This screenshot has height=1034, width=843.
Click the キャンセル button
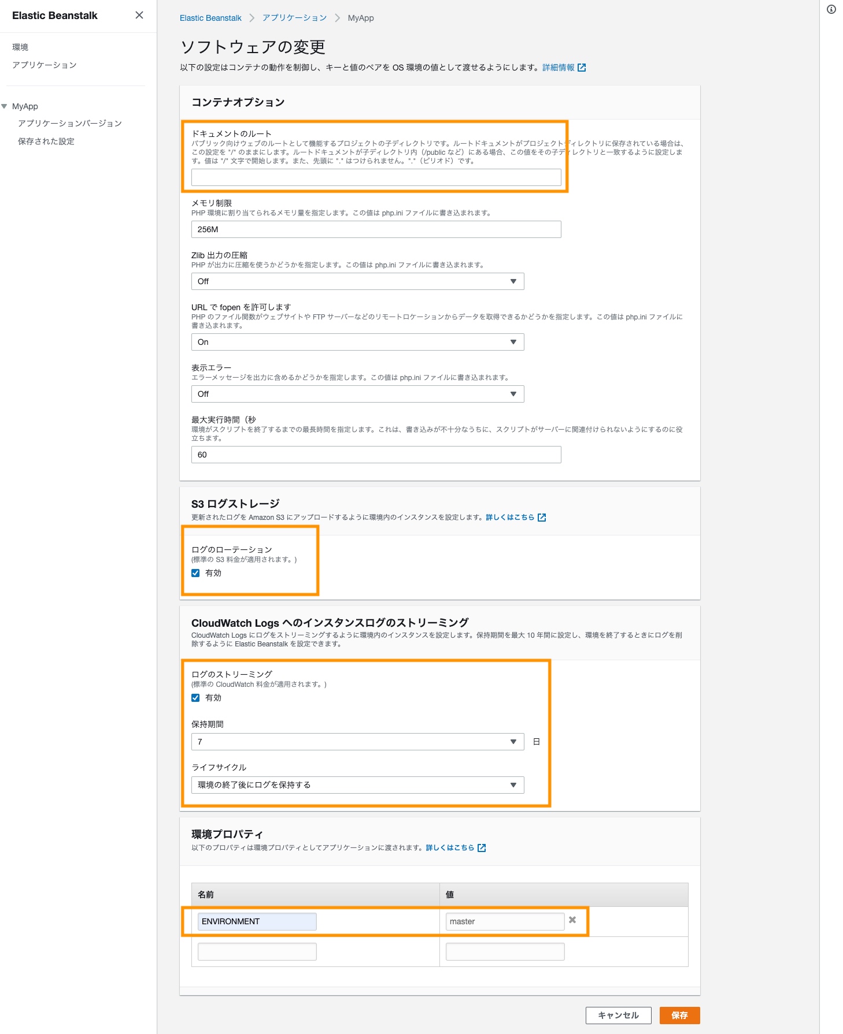(618, 1016)
